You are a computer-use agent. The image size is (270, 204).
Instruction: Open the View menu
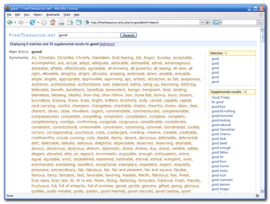point(27,15)
